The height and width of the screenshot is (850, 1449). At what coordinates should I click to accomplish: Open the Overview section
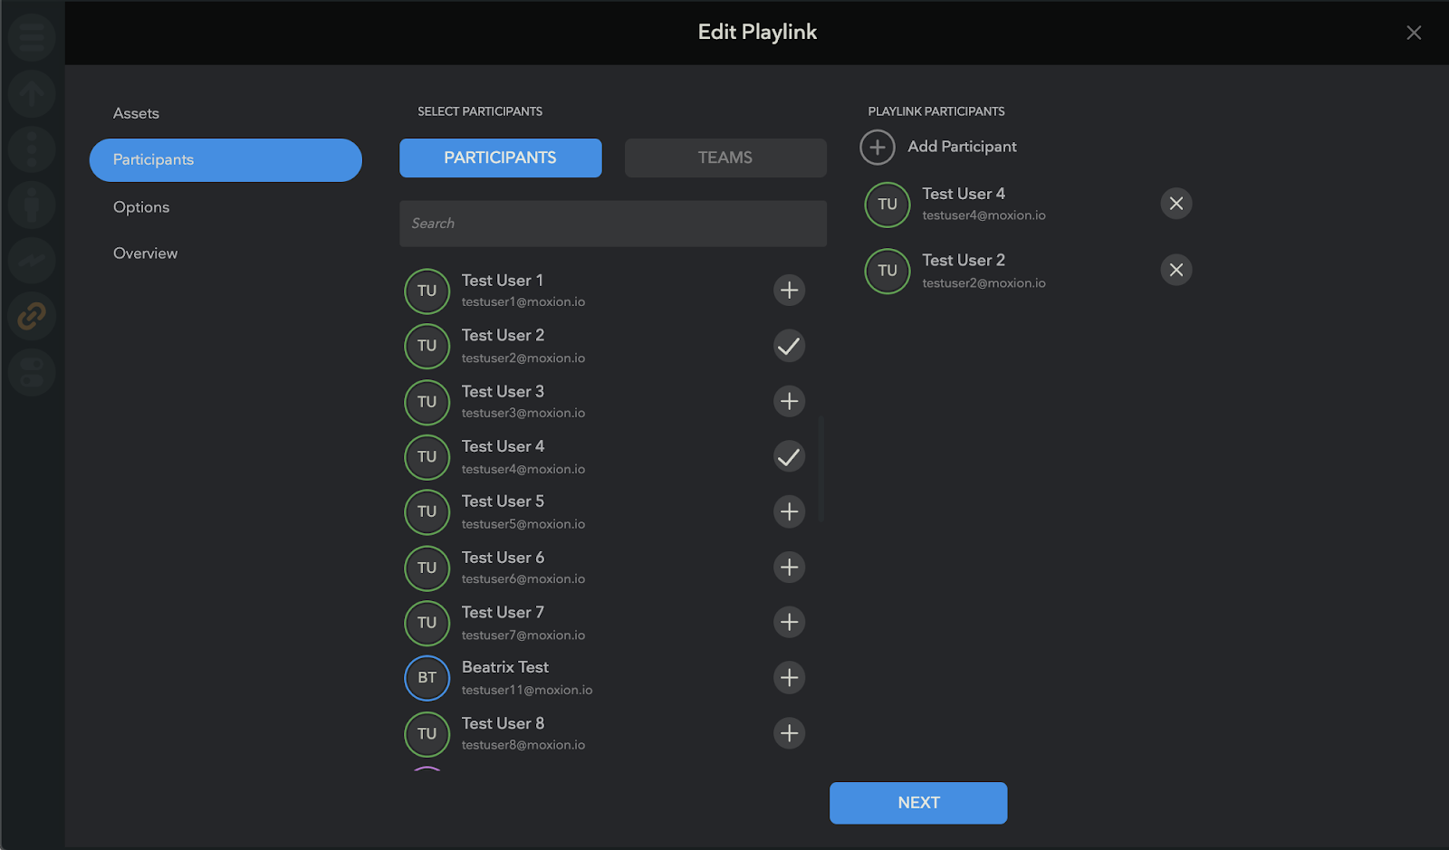145,253
